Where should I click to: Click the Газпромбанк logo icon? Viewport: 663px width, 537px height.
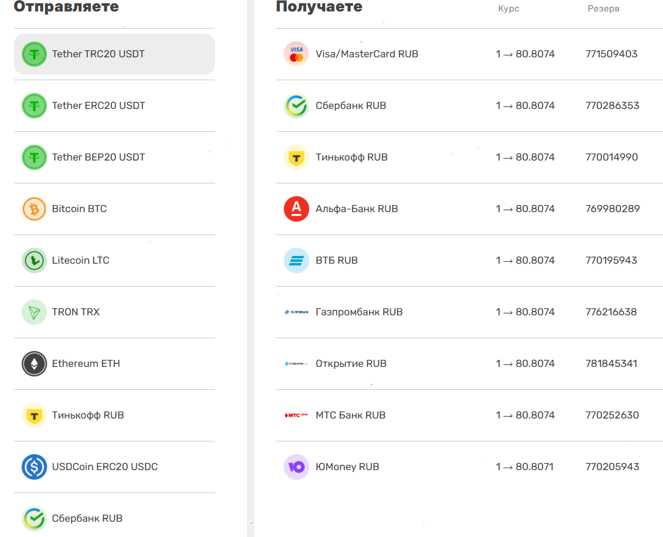[x=296, y=312]
